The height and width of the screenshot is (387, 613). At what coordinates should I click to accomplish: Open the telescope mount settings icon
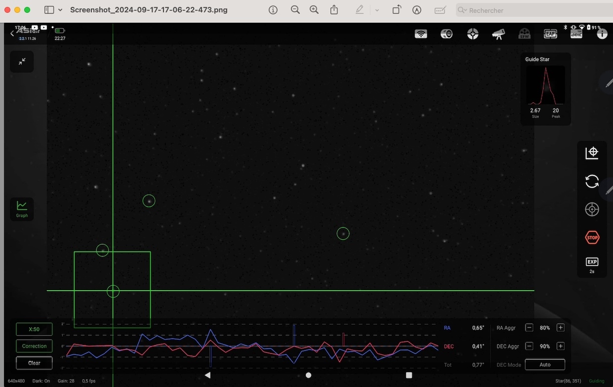coord(498,34)
